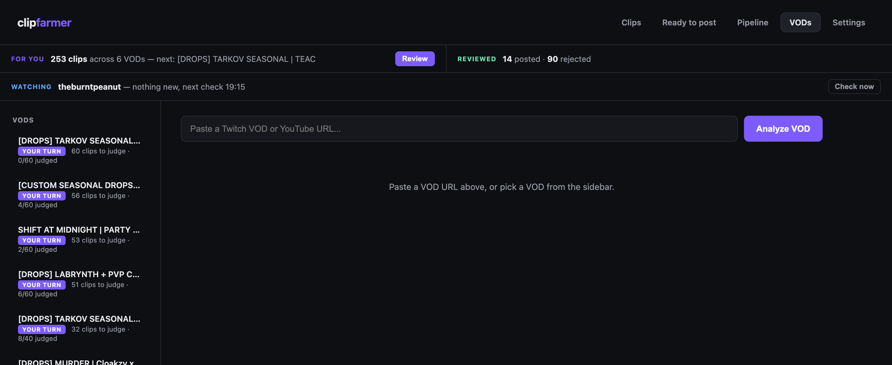Click YOUR TURN badge beside 51 clips to judge
Screen dimensions: 892x365
pyautogui.click(x=42, y=285)
